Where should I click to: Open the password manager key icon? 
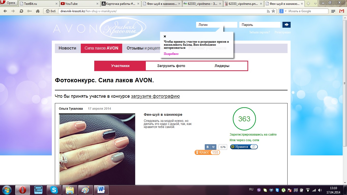[29, 11]
